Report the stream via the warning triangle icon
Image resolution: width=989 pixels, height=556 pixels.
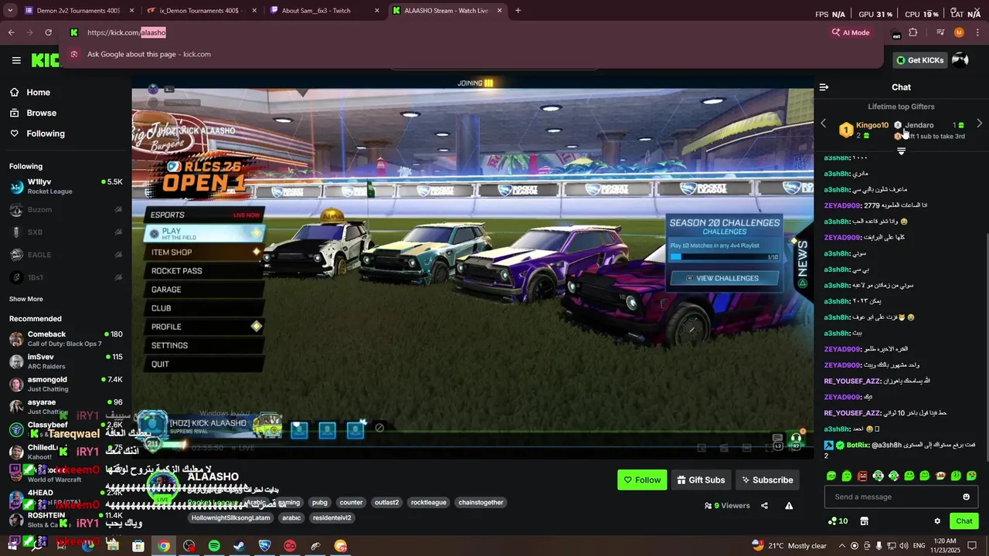[x=789, y=506]
